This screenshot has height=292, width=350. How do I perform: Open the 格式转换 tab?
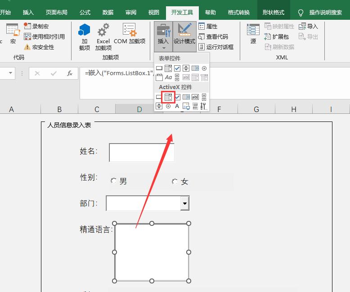tap(239, 12)
